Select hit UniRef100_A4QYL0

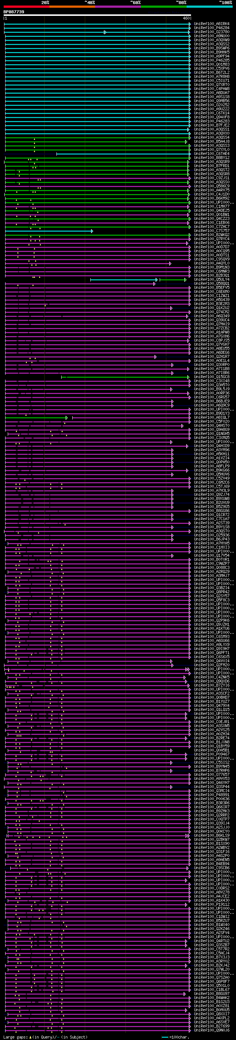pyautogui.click(x=212, y=263)
